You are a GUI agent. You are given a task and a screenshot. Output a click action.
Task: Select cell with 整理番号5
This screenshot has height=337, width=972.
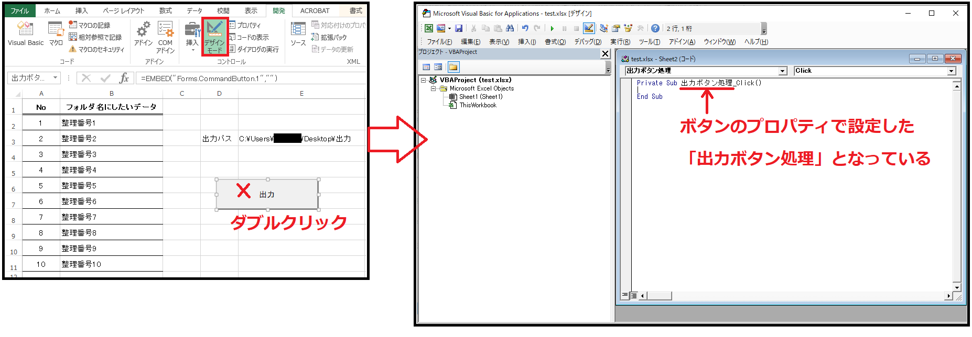click(x=111, y=185)
